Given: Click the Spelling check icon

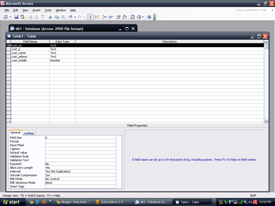Looking at the screenshot, I should (x=43, y=17).
